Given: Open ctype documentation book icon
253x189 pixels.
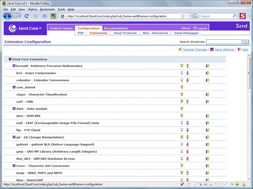Looking at the screenshot, I should click(x=207, y=94).
